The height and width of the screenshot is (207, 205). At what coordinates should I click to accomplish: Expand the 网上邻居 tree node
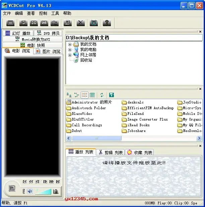pos(70,55)
